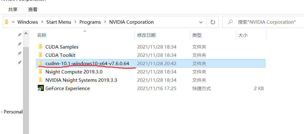Sort by 名称 column header
The image size is (304, 134).
pyautogui.click(x=42, y=35)
